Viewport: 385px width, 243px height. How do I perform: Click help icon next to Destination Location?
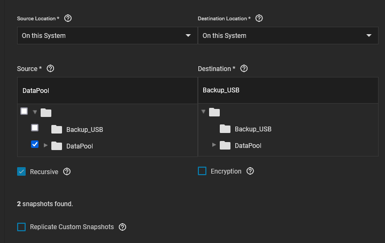click(259, 18)
